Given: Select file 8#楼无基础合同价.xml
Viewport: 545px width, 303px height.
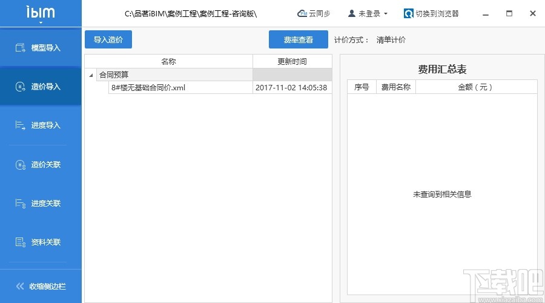Looking at the screenshot, I should [x=148, y=88].
